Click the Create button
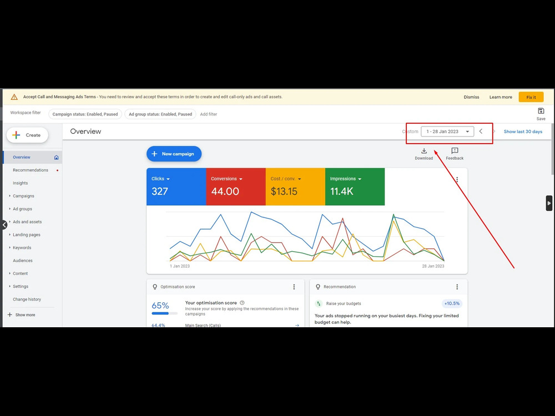The height and width of the screenshot is (416, 555). point(27,135)
